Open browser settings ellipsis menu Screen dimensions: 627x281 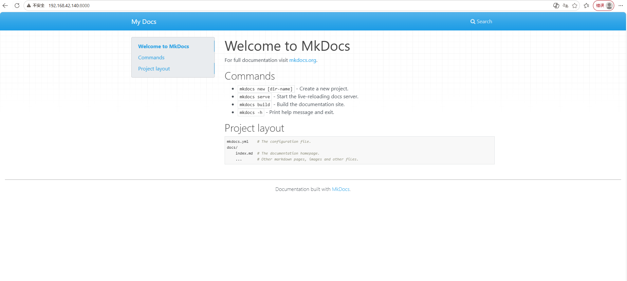point(621,6)
